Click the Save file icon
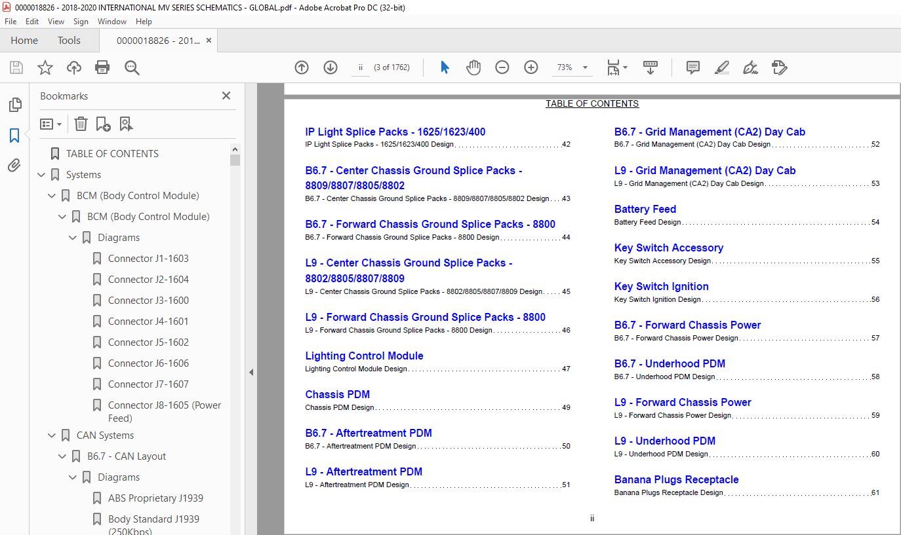This screenshot has width=901, height=535. (x=16, y=67)
